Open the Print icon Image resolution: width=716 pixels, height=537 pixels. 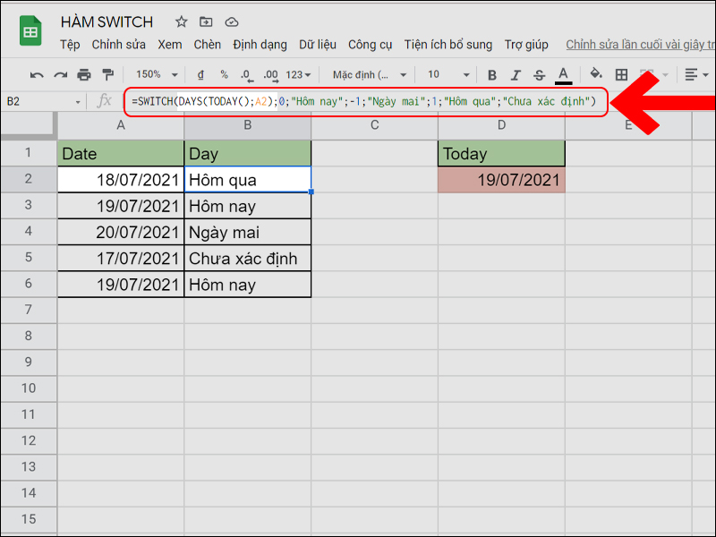[x=82, y=74]
